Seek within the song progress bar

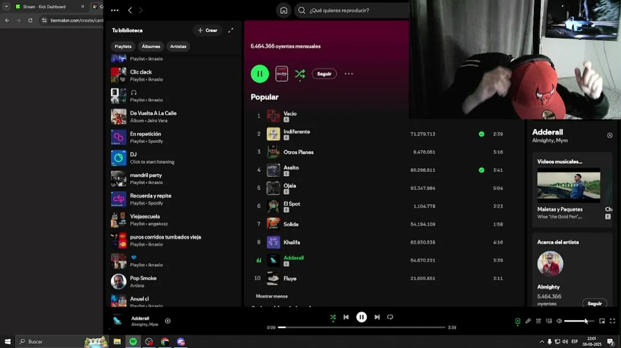[x=361, y=327]
